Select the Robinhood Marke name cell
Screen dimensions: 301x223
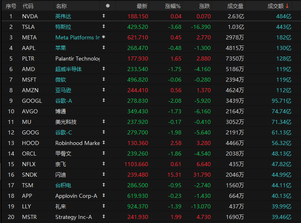[x=77, y=143]
